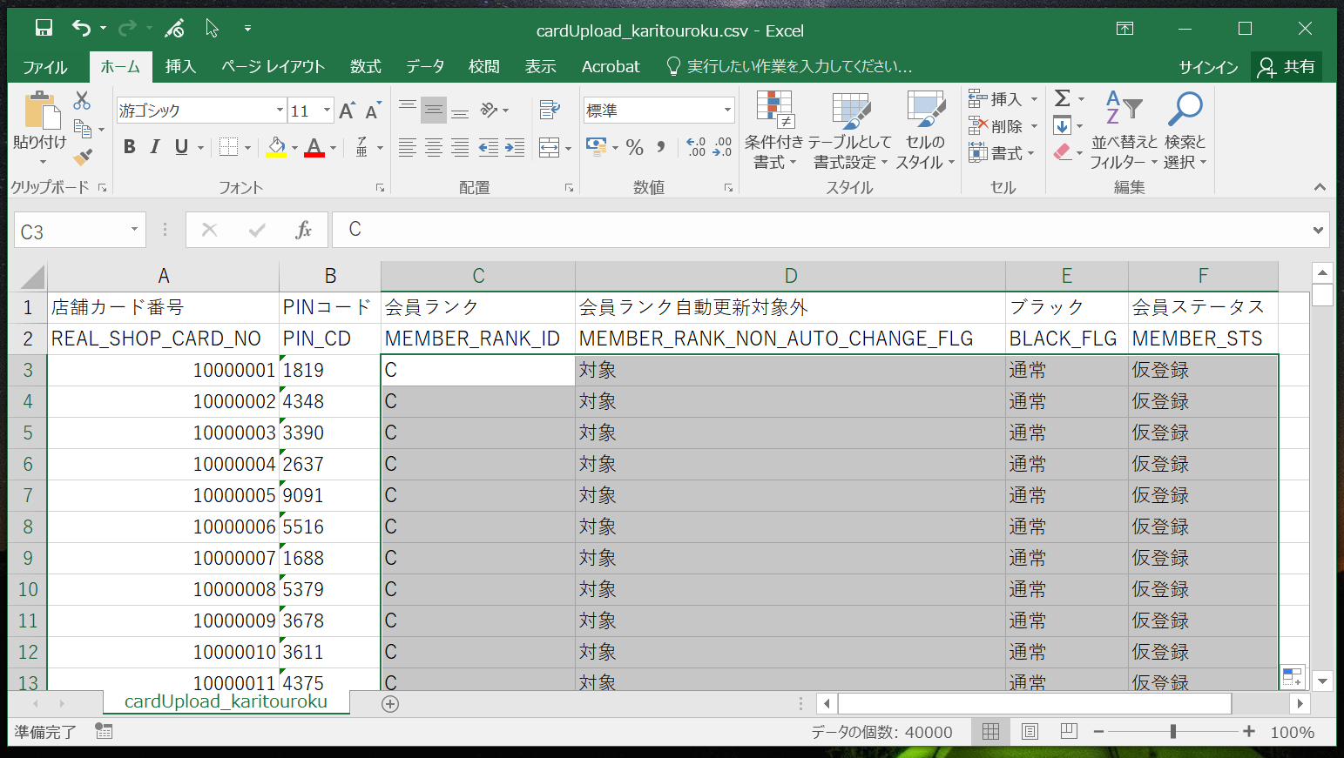Click the Insert Function fx icon

pos(303,230)
